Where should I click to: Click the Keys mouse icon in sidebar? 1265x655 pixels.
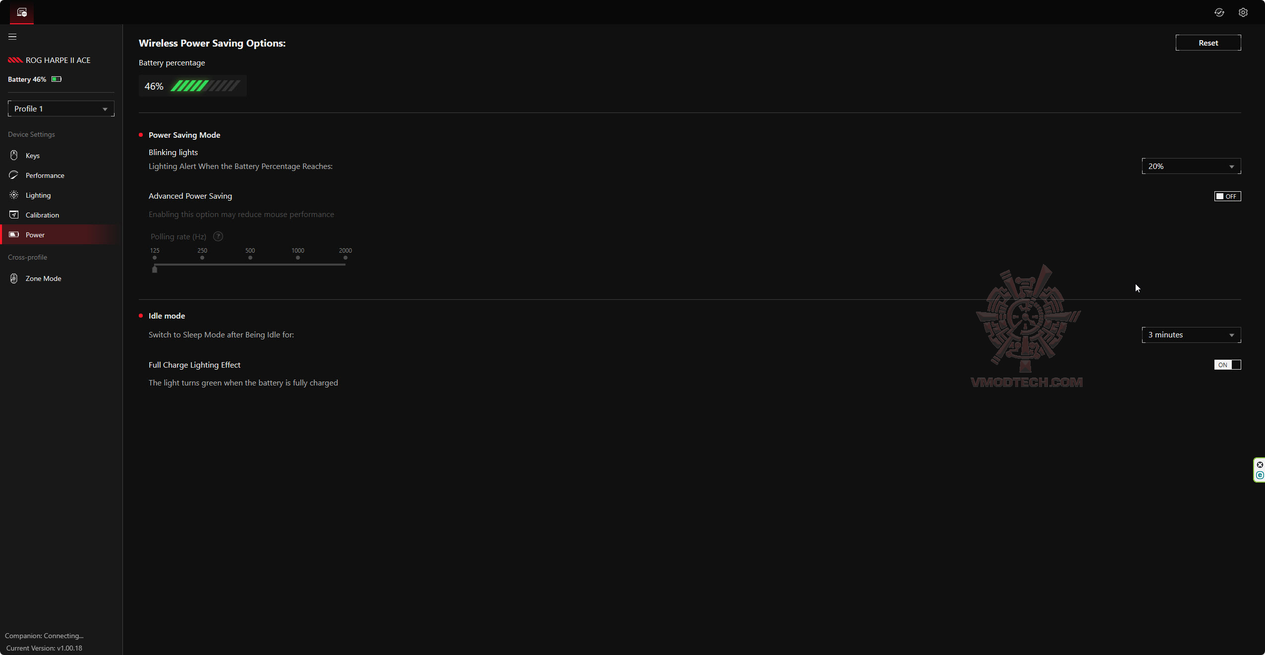click(x=14, y=156)
